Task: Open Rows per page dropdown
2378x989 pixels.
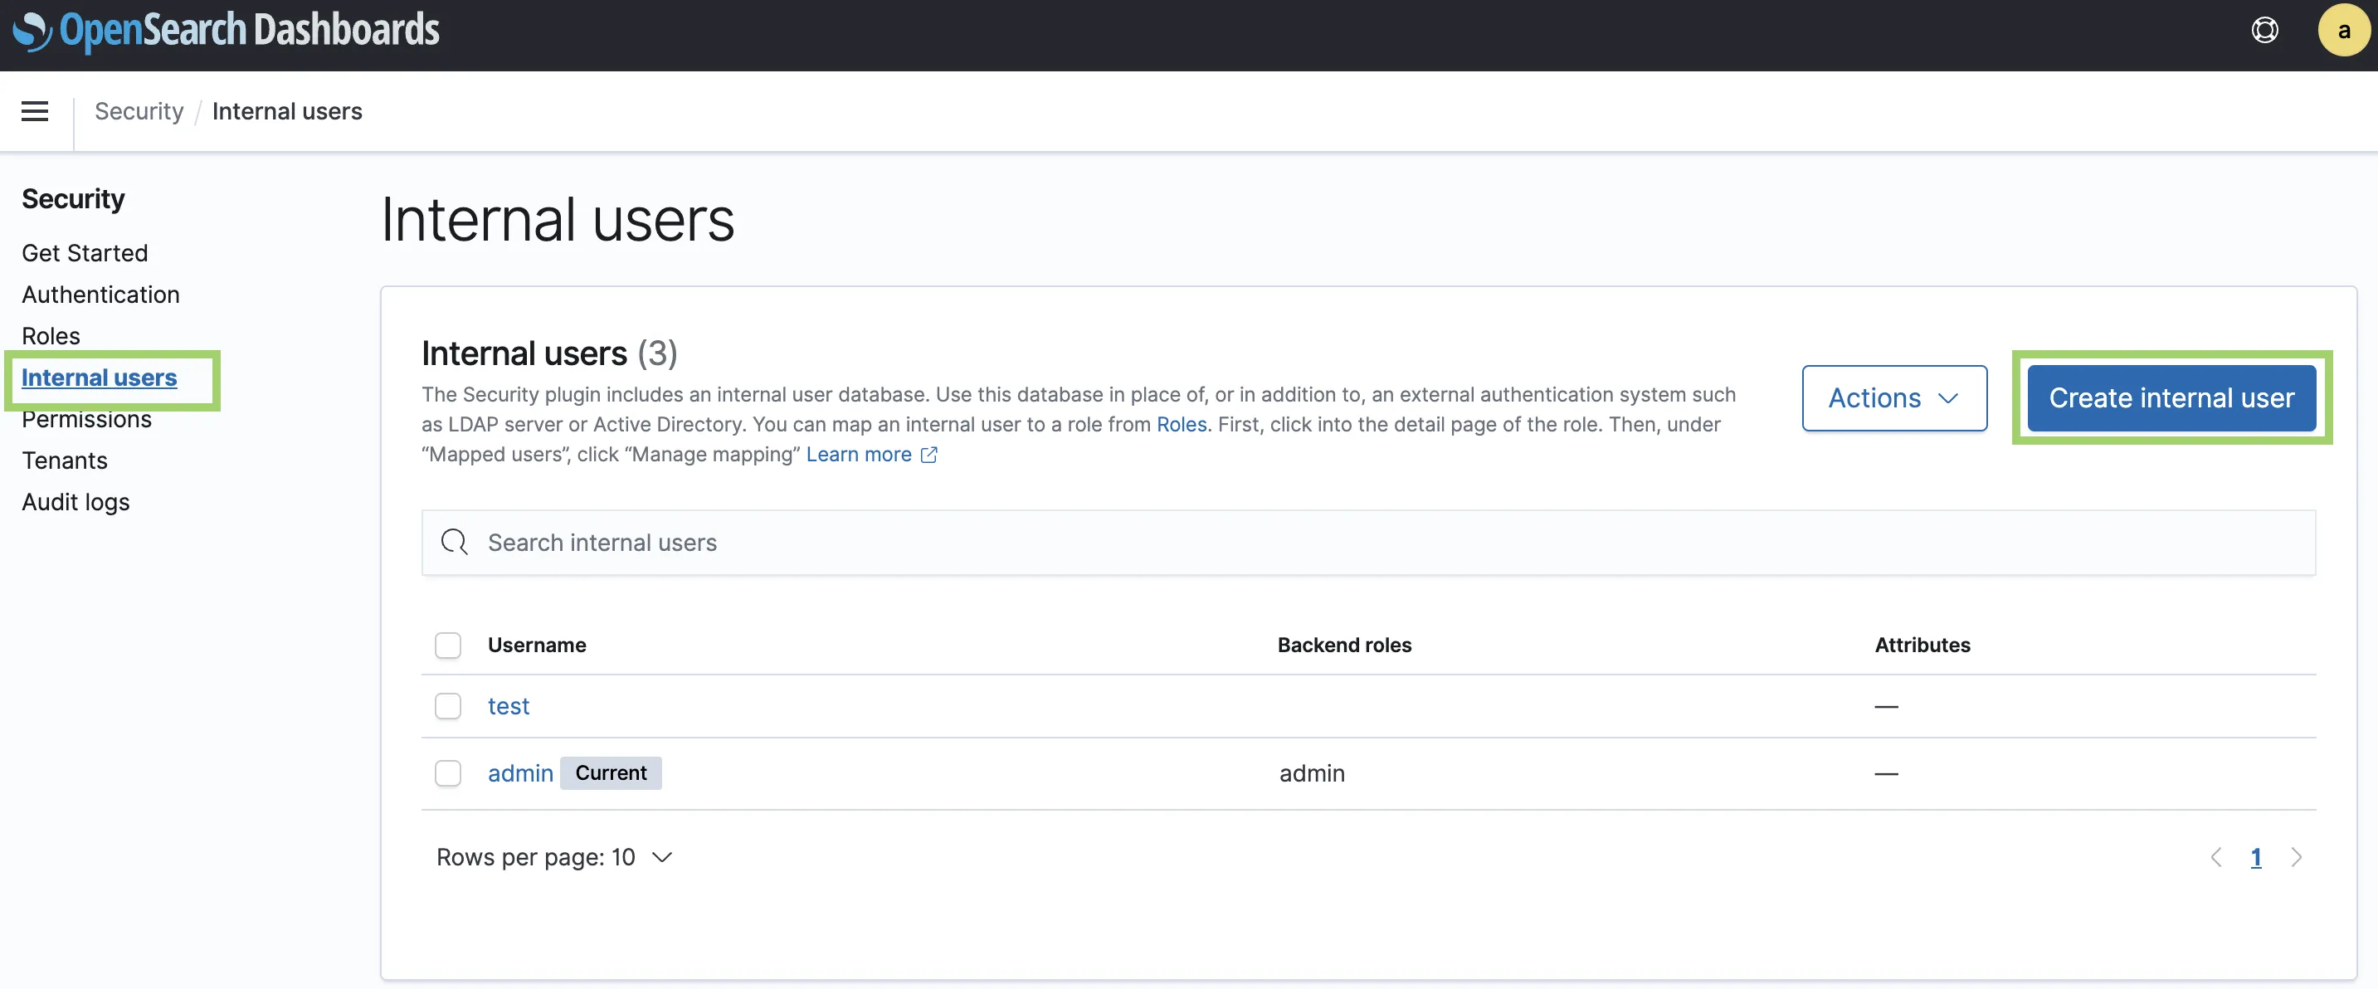Action: tap(554, 857)
